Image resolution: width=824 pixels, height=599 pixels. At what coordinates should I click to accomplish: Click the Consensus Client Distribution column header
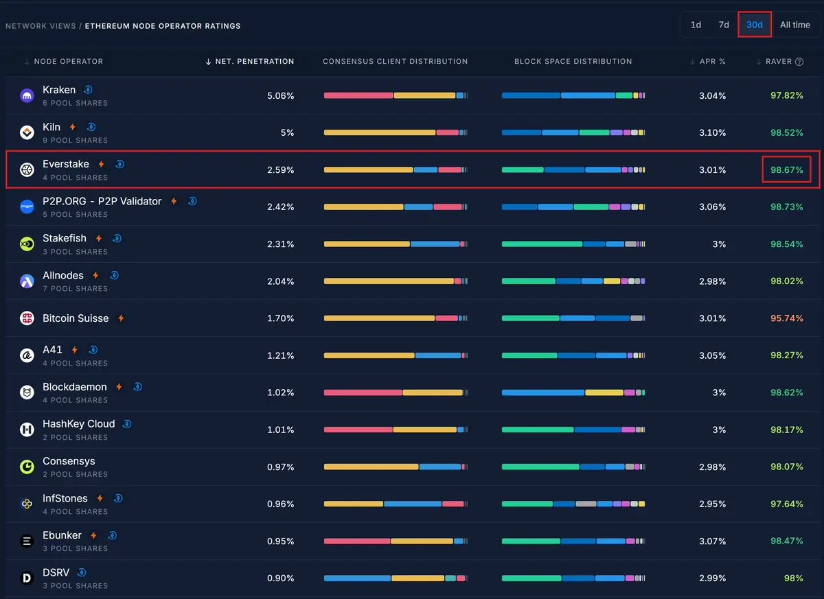pyautogui.click(x=396, y=61)
